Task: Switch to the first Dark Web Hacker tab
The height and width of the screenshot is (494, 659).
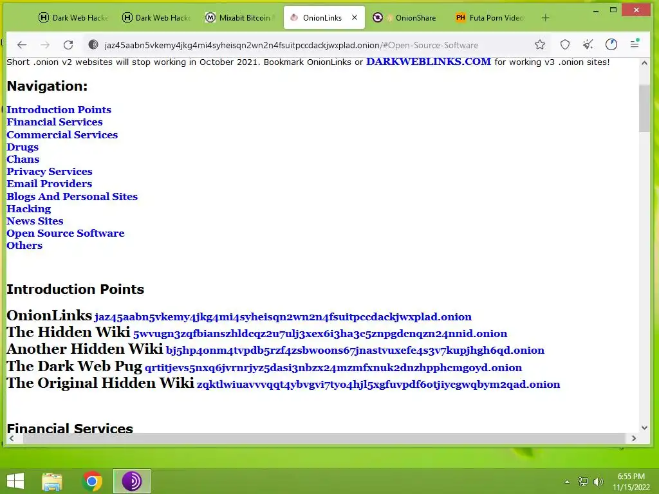Action: (x=73, y=17)
